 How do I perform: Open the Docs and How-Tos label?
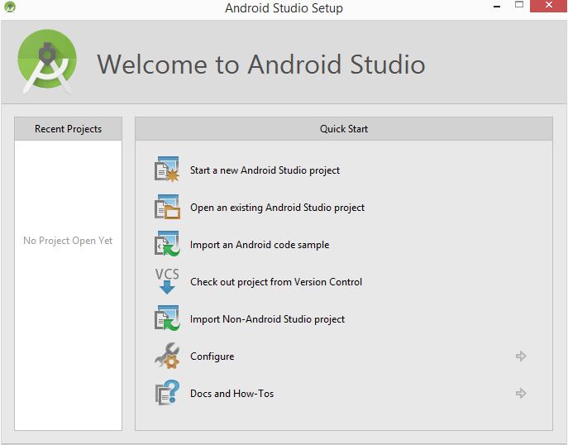click(x=231, y=394)
